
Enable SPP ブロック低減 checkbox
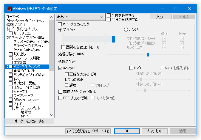click(60, 98)
